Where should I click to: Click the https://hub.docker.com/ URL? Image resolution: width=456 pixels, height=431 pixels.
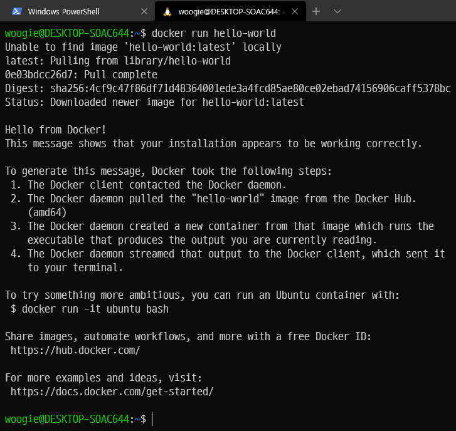[x=75, y=350]
